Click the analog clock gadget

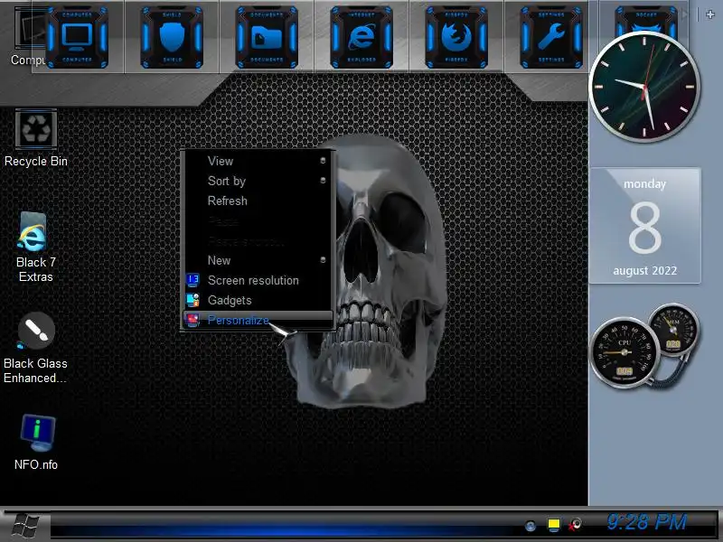(x=644, y=87)
